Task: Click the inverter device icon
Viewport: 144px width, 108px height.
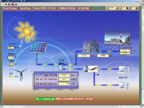Action: (61, 68)
